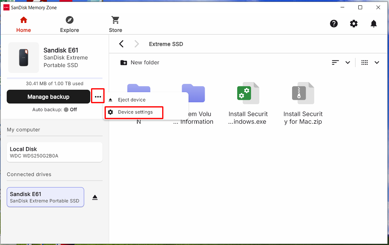Select Eject device from menu
Image resolution: width=389 pixels, height=245 pixels.
pyautogui.click(x=146, y=100)
